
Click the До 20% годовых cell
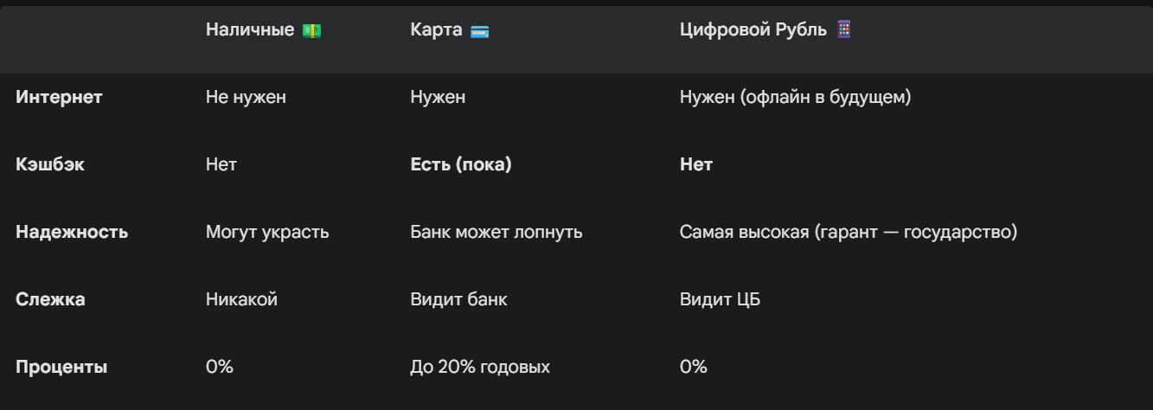(479, 367)
